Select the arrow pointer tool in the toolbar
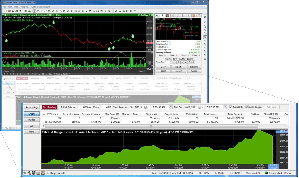The image size is (299, 178). pyautogui.click(x=34, y=11)
